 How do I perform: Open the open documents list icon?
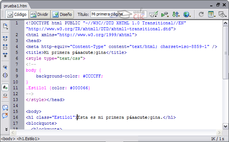(x=5, y=27)
